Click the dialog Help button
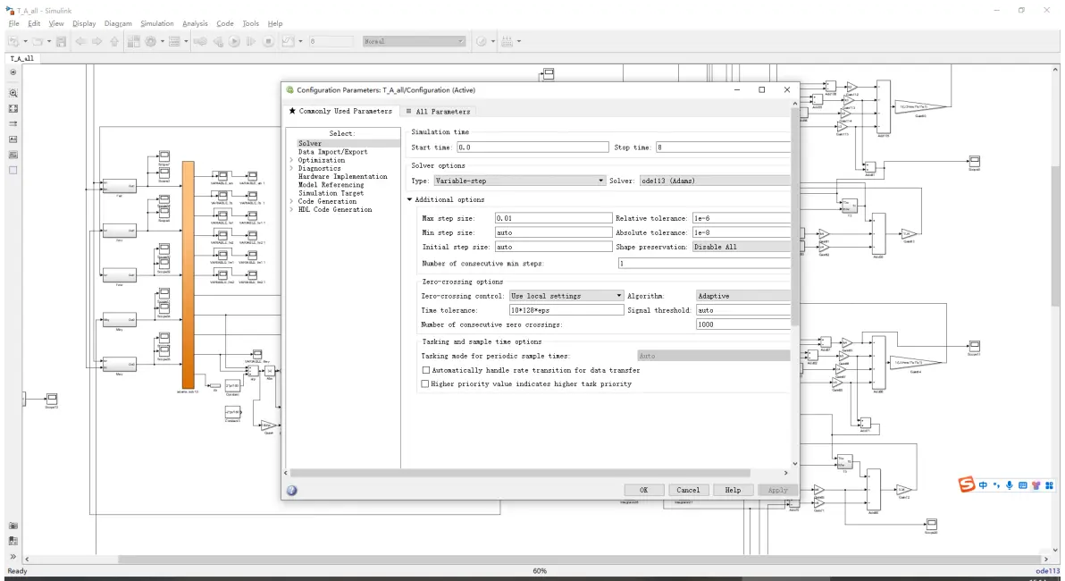1065x581 pixels. pyautogui.click(x=733, y=490)
